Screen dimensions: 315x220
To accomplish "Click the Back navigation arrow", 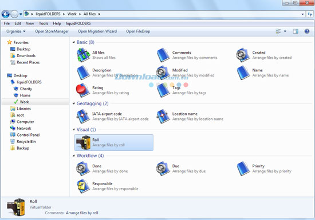I will coord(5,14).
